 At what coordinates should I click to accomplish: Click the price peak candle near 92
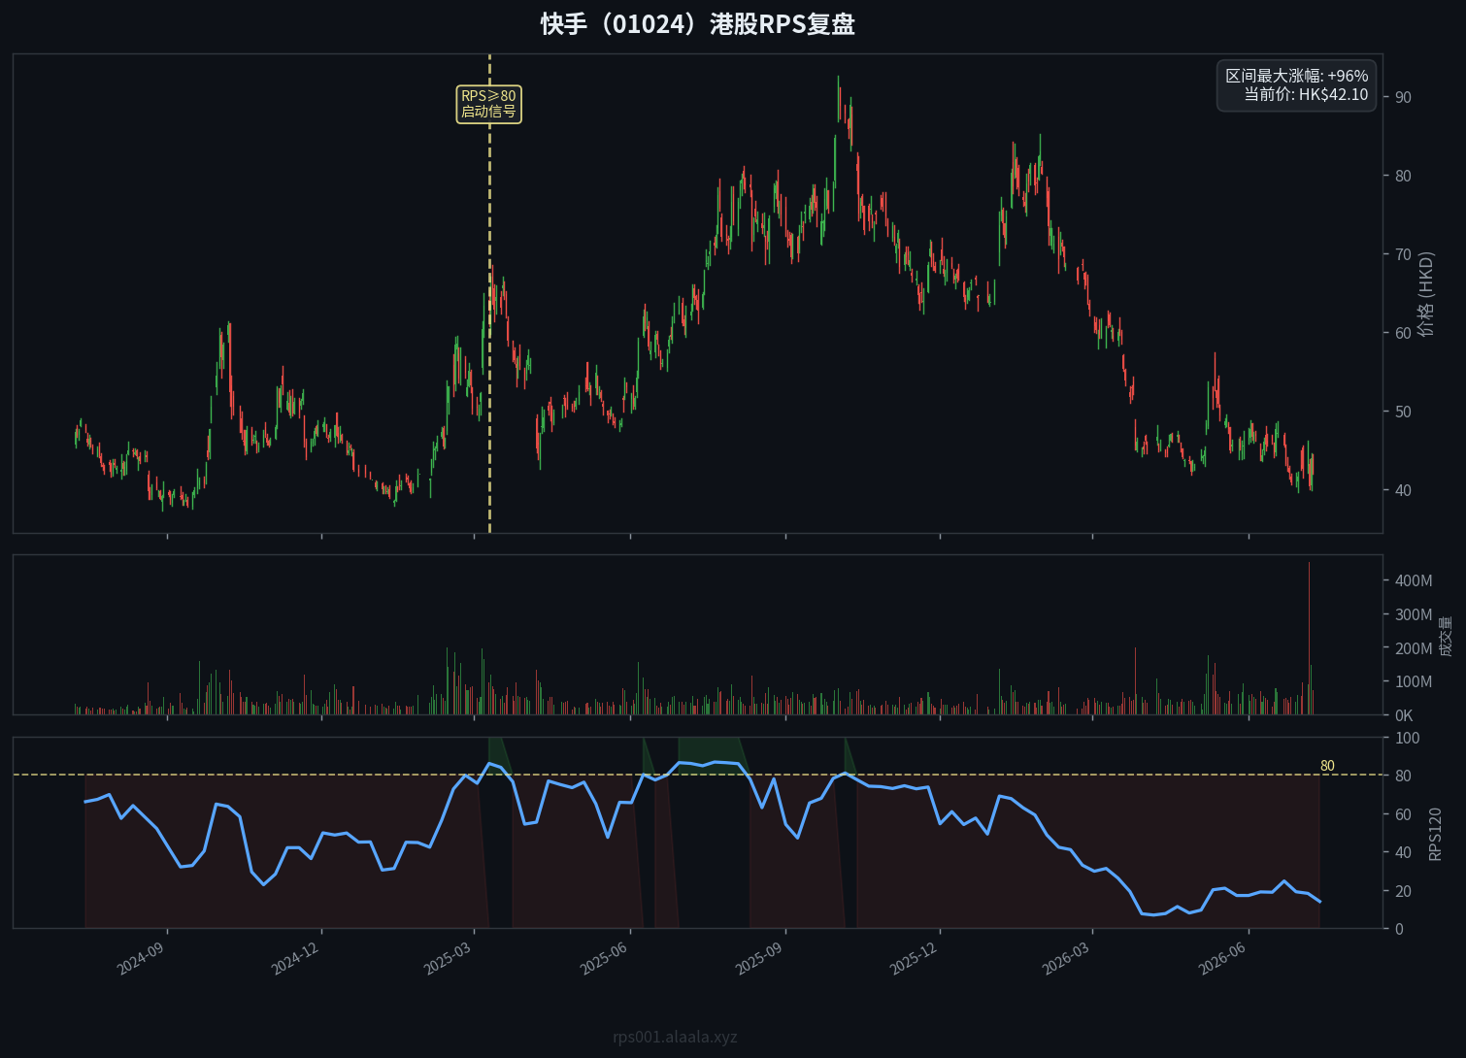click(x=838, y=99)
